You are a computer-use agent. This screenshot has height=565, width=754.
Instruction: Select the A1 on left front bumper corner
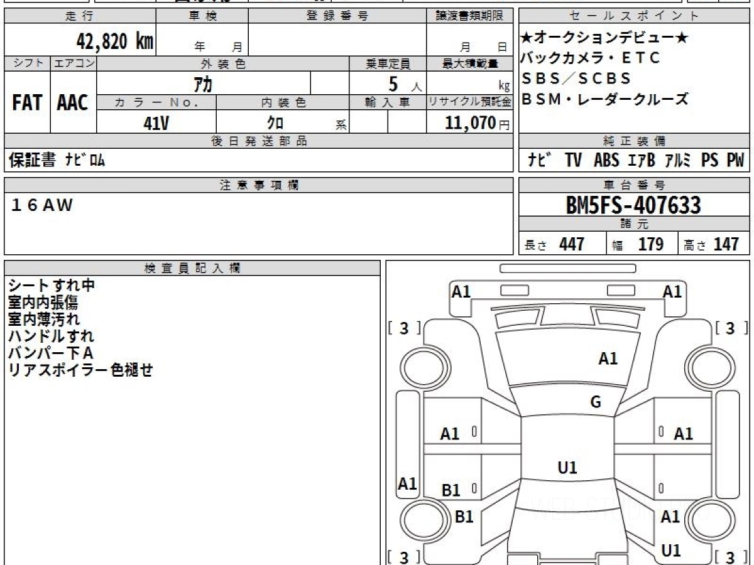[461, 291]
